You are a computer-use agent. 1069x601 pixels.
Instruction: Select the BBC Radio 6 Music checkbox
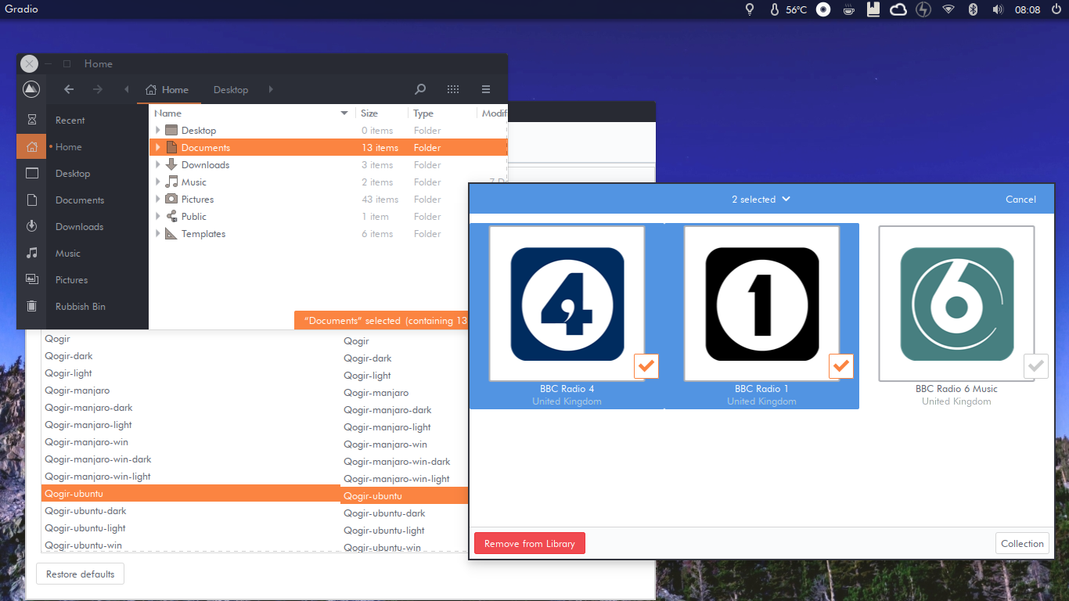1035,365
